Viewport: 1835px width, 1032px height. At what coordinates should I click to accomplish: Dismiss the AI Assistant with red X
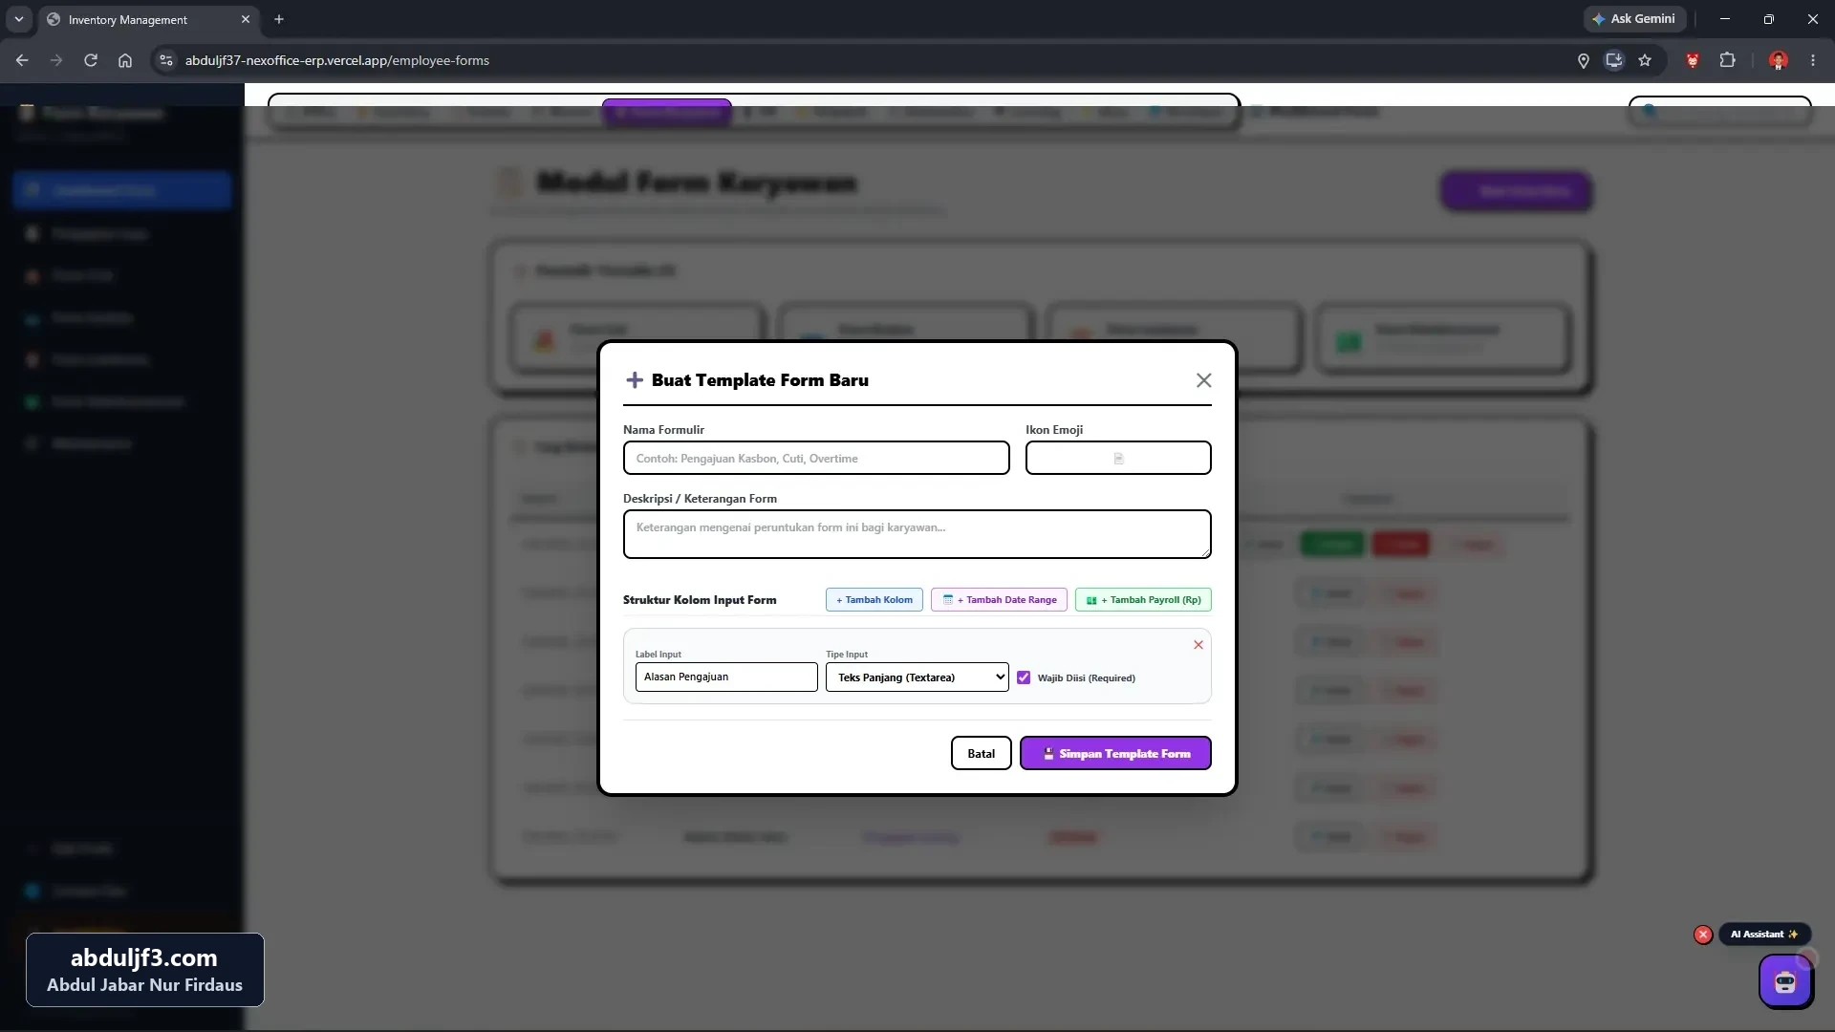click(x=1702, y=935)
